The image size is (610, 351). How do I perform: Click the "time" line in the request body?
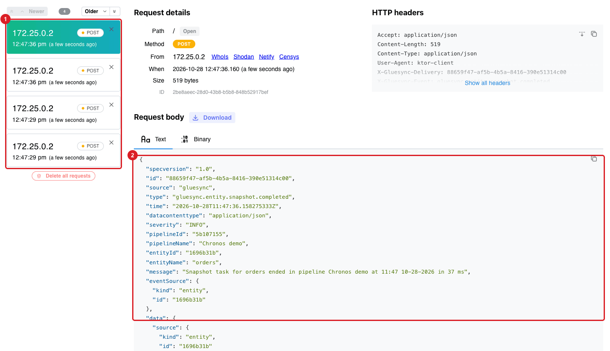tap(214, 206)
